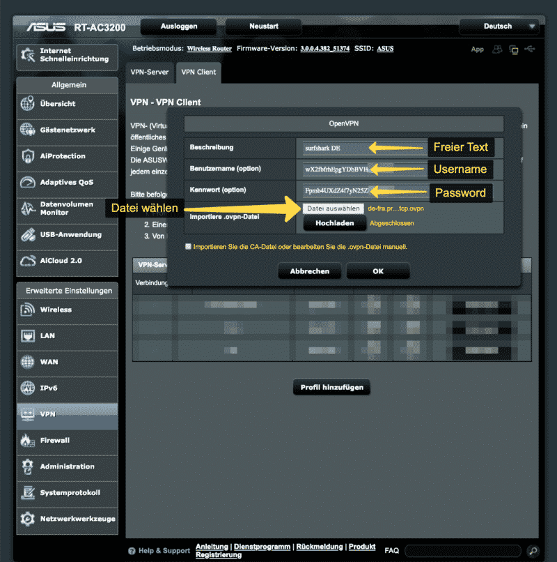
Task: Click the Wireless settings icon
Action: pos(28,310)
